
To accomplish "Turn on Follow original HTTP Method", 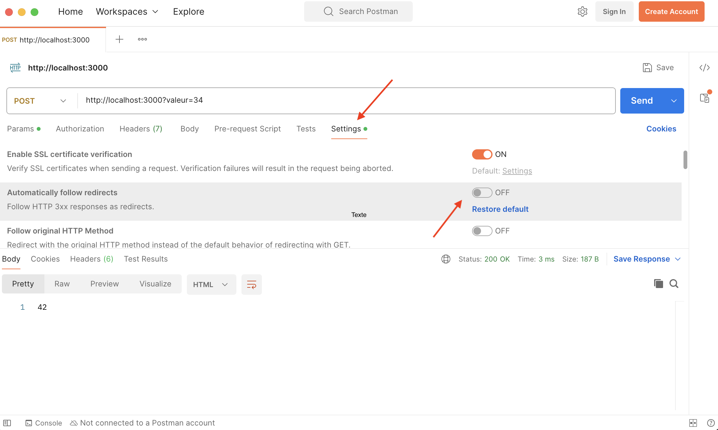I will [x=482, y=231].
